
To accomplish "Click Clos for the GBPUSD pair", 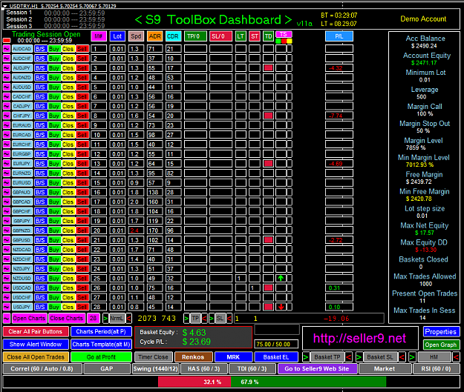I will (68, 240).
